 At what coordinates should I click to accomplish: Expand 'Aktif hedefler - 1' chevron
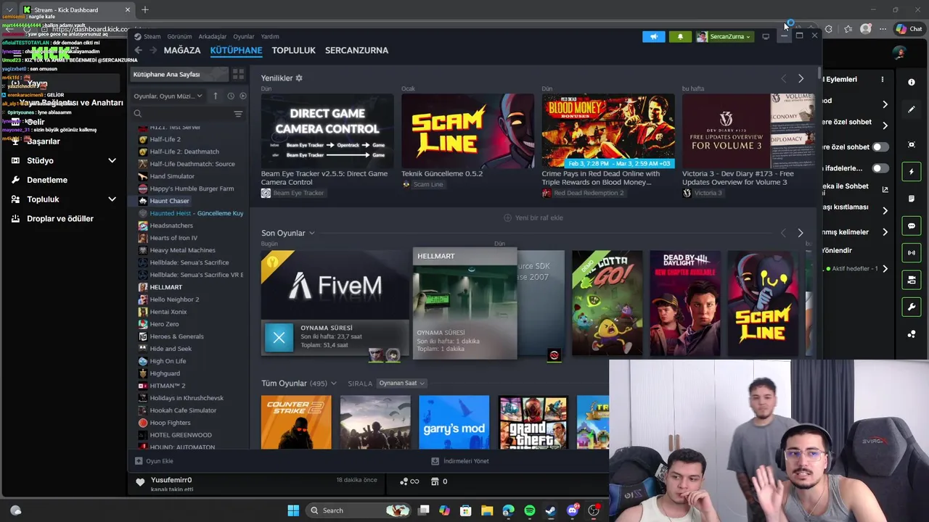click(885, 269)
